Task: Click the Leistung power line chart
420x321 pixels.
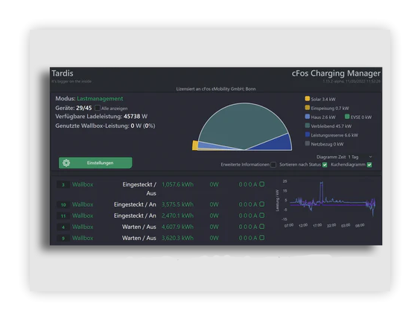Action: pyautogui.click(x=325, y=204)
